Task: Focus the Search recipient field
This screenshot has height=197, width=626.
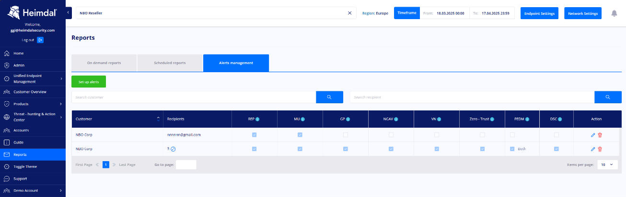Action: pos(472,97)
